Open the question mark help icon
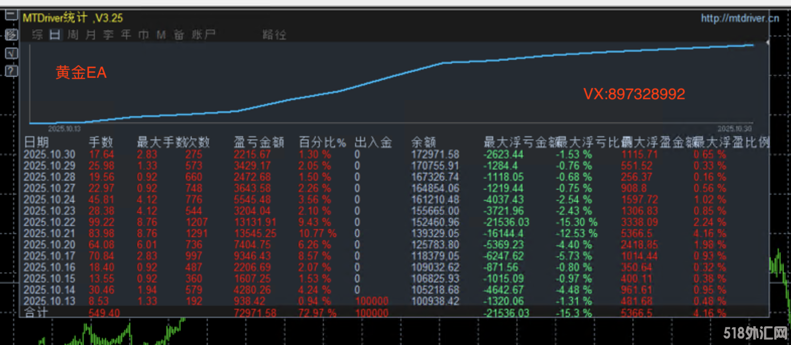The width and height of the screenshot is (791, 345). pyautogui.click(x=11, y=71)
